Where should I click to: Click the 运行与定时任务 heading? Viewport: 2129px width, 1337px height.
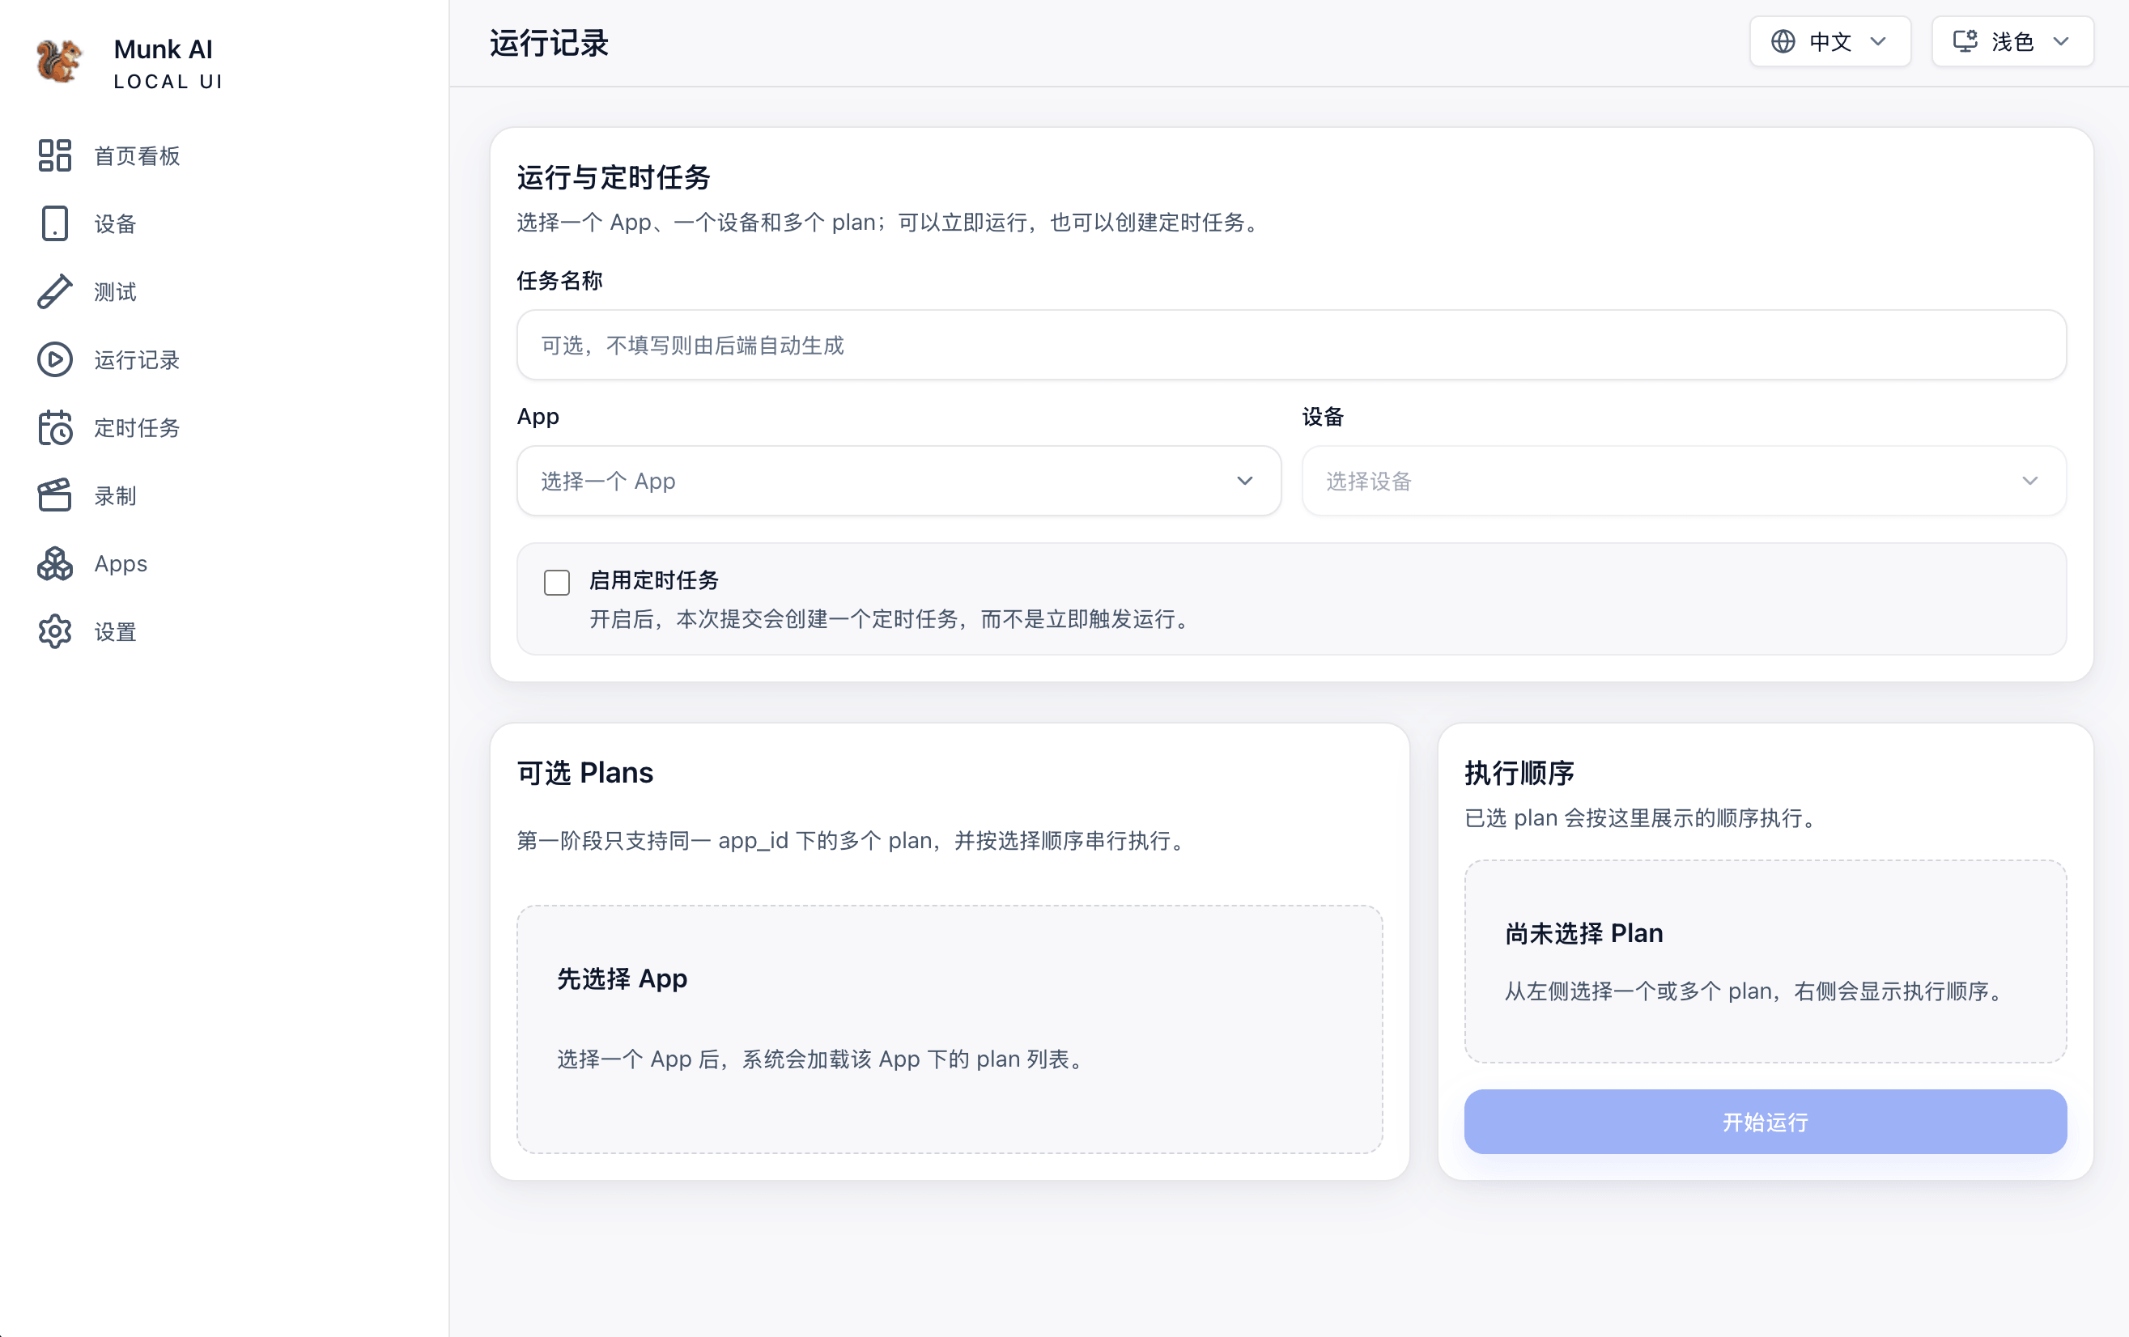pos(614,177)
